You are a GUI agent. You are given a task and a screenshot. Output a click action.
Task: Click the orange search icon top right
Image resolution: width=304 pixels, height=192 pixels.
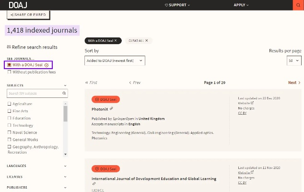(x=298, y=5)
